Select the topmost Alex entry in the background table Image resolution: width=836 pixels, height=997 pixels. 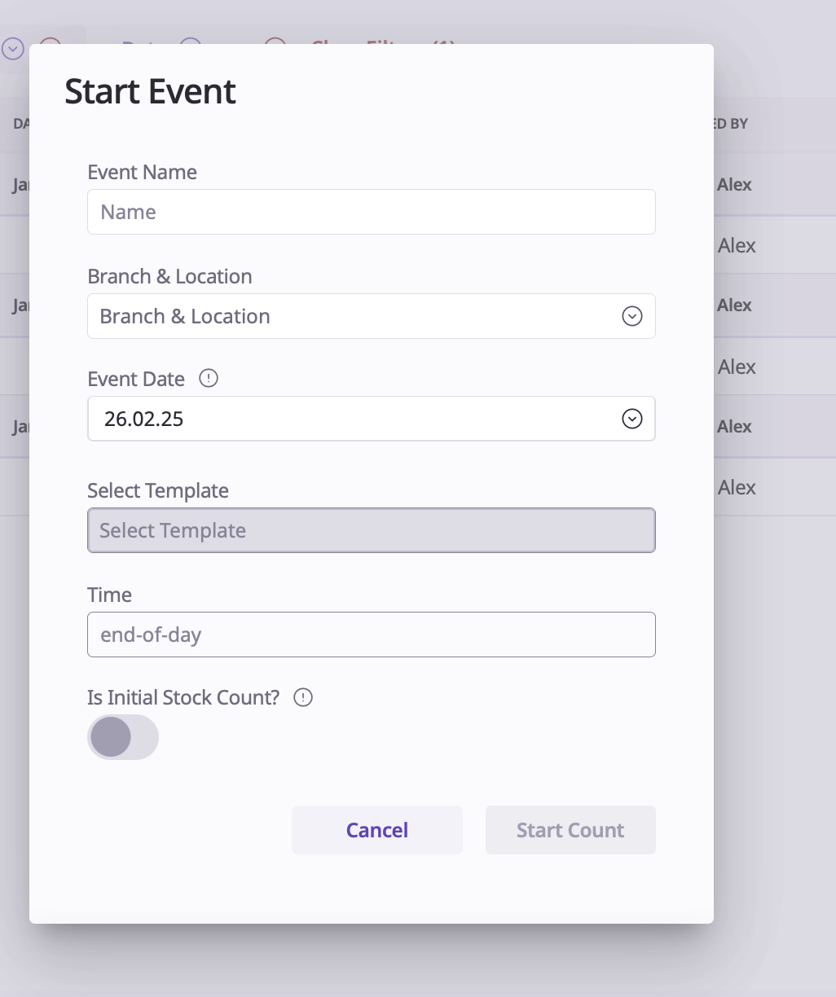734,185
